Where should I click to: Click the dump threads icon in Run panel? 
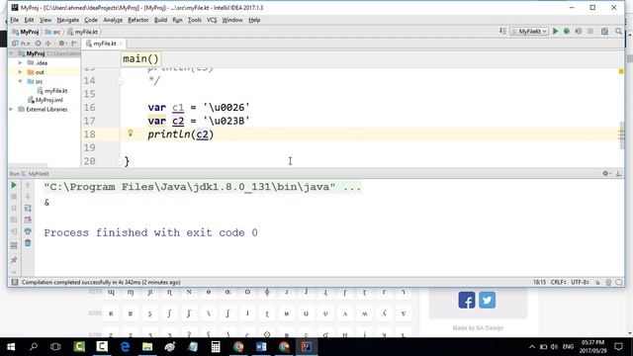click(x=14, y=220)
